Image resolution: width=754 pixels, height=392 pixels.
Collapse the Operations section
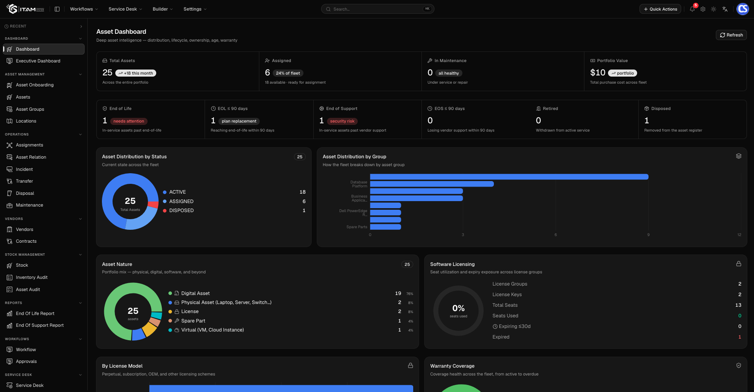[x=81, y=134]
